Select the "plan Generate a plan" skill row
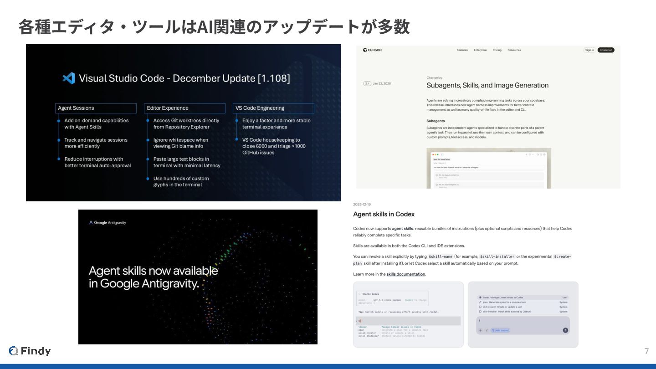Viewport: 656px width, 369px height. [523, 302]
